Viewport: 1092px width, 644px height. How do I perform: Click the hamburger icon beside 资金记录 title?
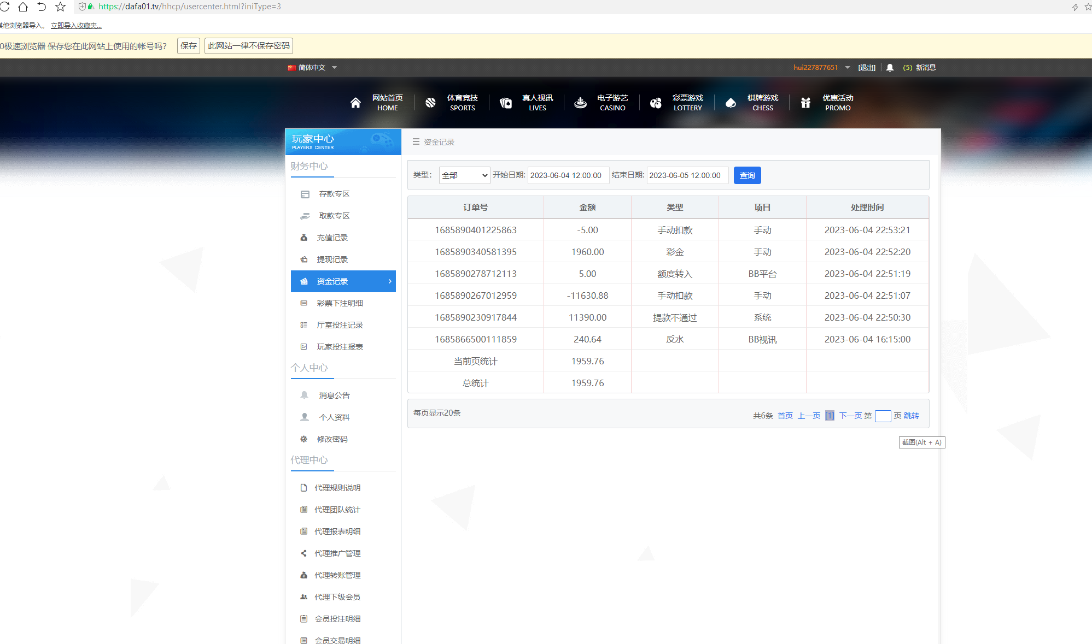pyautogui.click(x=416, y=142)
